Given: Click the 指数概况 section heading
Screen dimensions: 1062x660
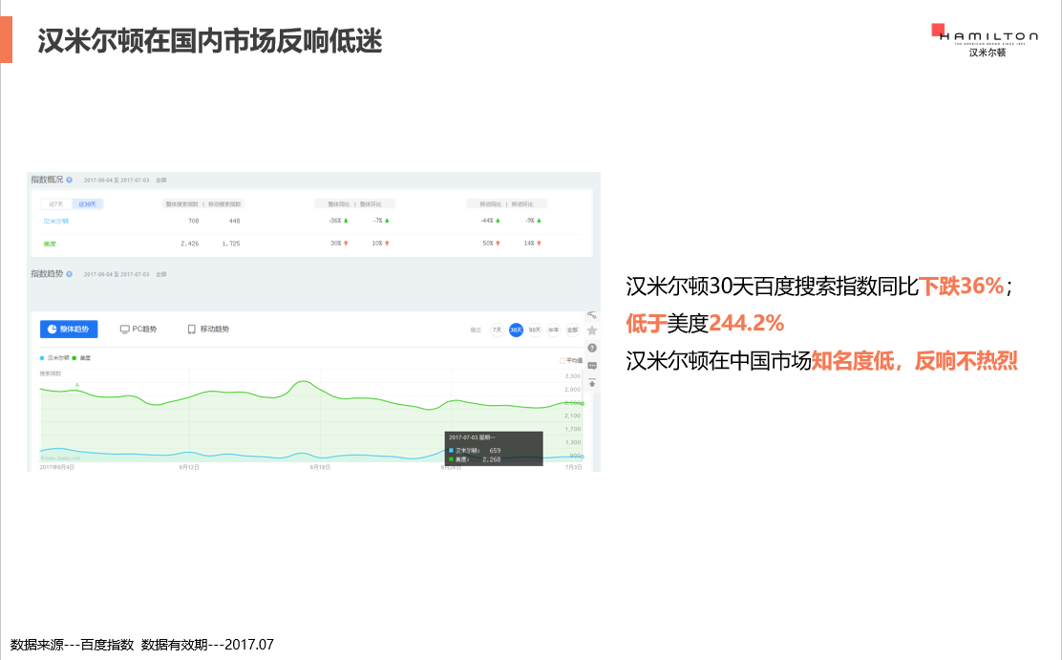Looking at the screenshot, I should [x=47, y=180].
